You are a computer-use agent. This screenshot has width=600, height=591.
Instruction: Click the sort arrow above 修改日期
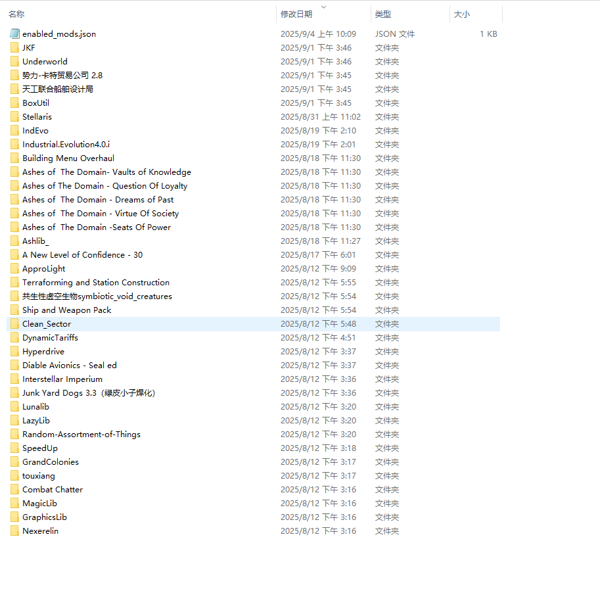point(323,7)
